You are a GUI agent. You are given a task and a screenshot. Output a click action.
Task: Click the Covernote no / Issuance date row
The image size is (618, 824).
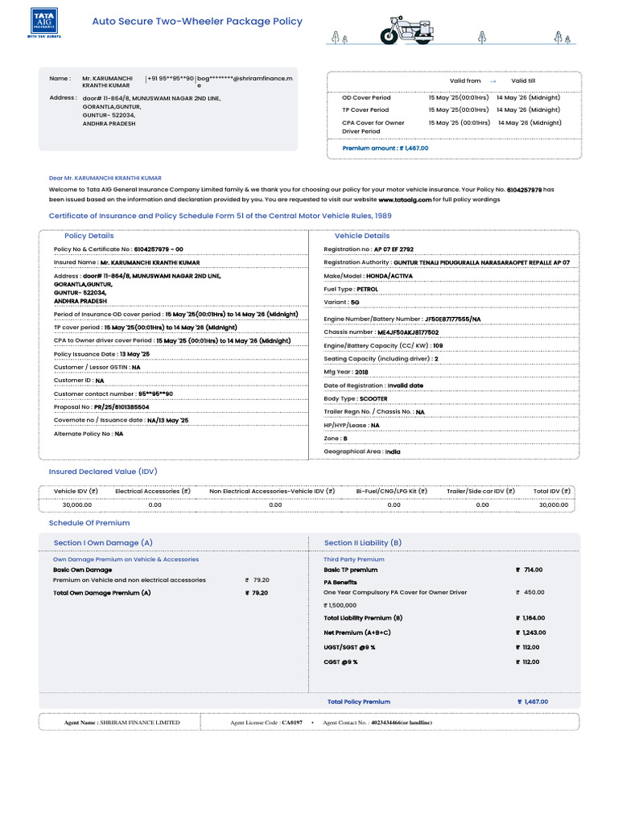tap(121, 420)
